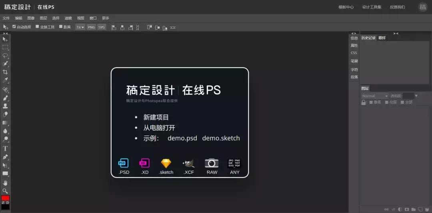Collapse the right panels with >< arrows
The image size is (432, 213).
tap(396, 33)
